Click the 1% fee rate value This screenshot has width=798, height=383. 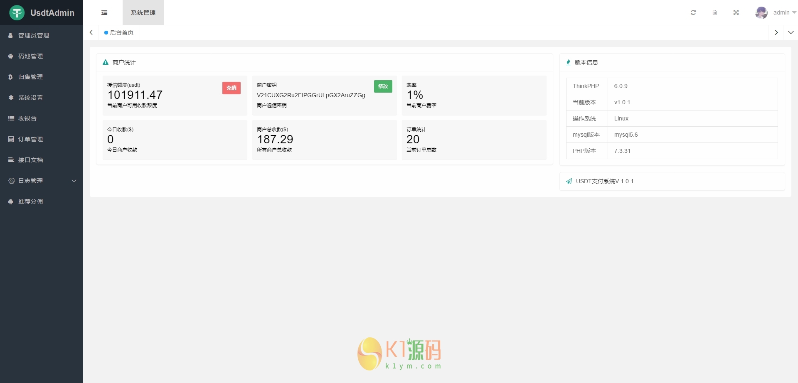[415, 95]
